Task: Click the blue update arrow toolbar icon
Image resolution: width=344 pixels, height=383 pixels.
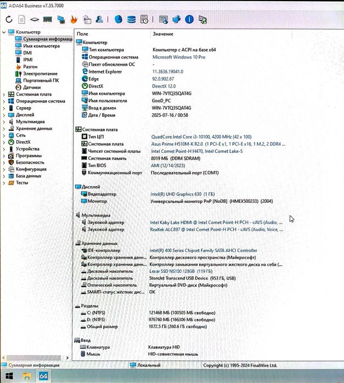Action: 177,19
